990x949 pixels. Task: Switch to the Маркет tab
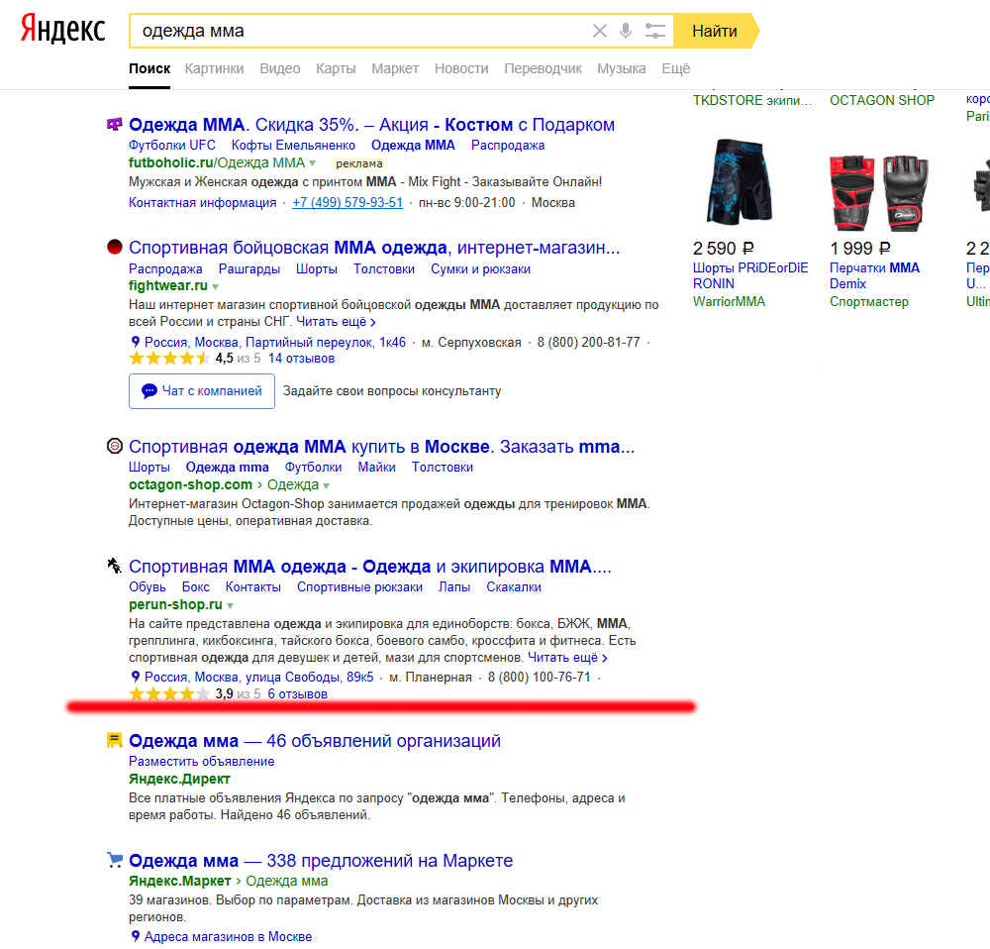395,68
